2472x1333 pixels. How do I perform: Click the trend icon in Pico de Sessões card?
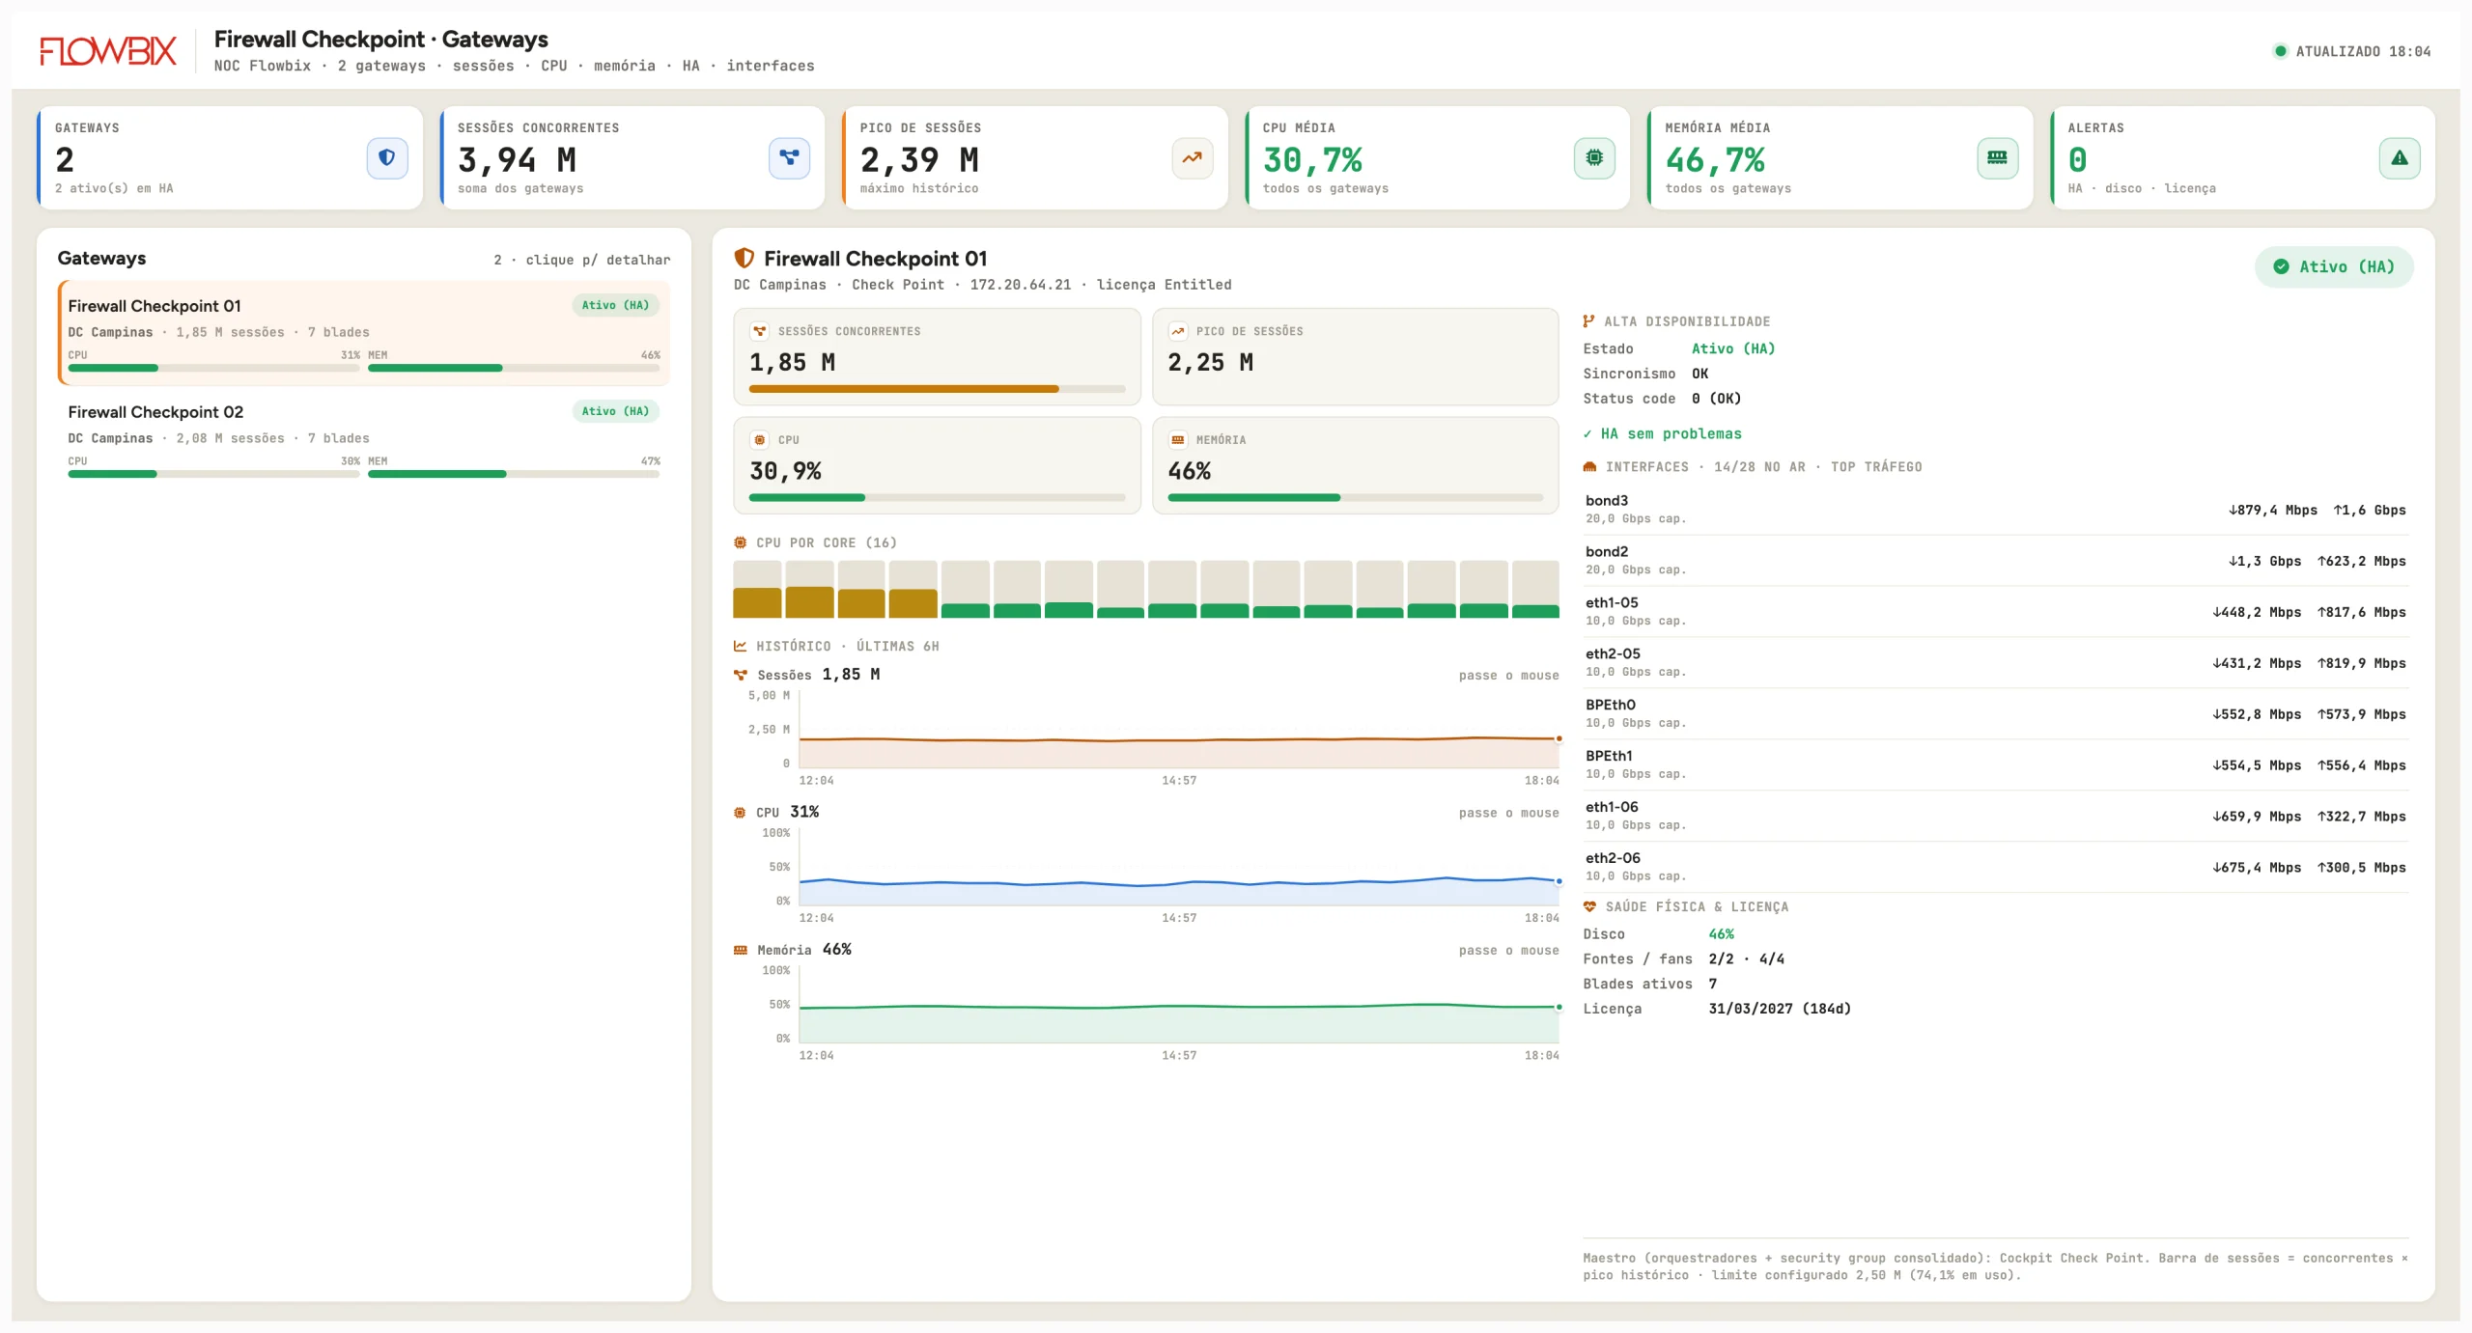1193,157
